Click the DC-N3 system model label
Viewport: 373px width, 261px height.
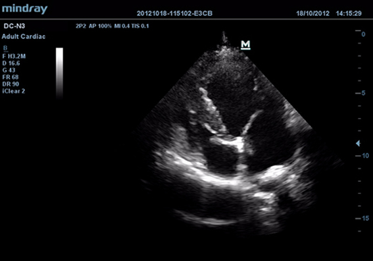point(14,26)
